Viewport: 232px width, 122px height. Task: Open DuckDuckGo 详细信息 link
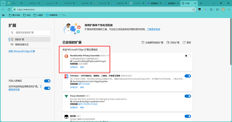[x=74, y=67]
